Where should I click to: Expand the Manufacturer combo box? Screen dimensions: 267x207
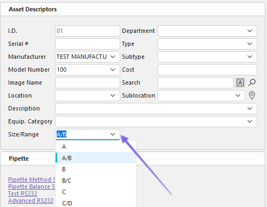(x=113, y=57)
